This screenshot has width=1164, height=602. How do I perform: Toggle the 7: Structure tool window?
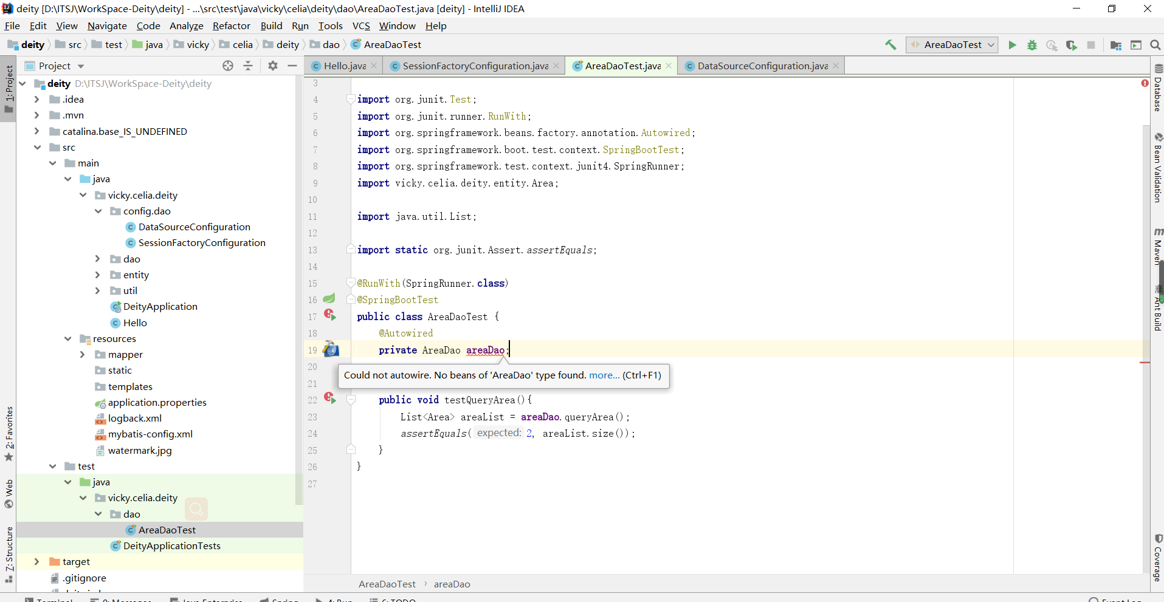click(9, 555)
